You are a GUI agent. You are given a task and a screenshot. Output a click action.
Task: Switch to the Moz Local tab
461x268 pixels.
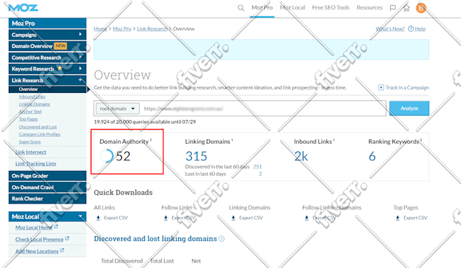click(x=292, y=7)
